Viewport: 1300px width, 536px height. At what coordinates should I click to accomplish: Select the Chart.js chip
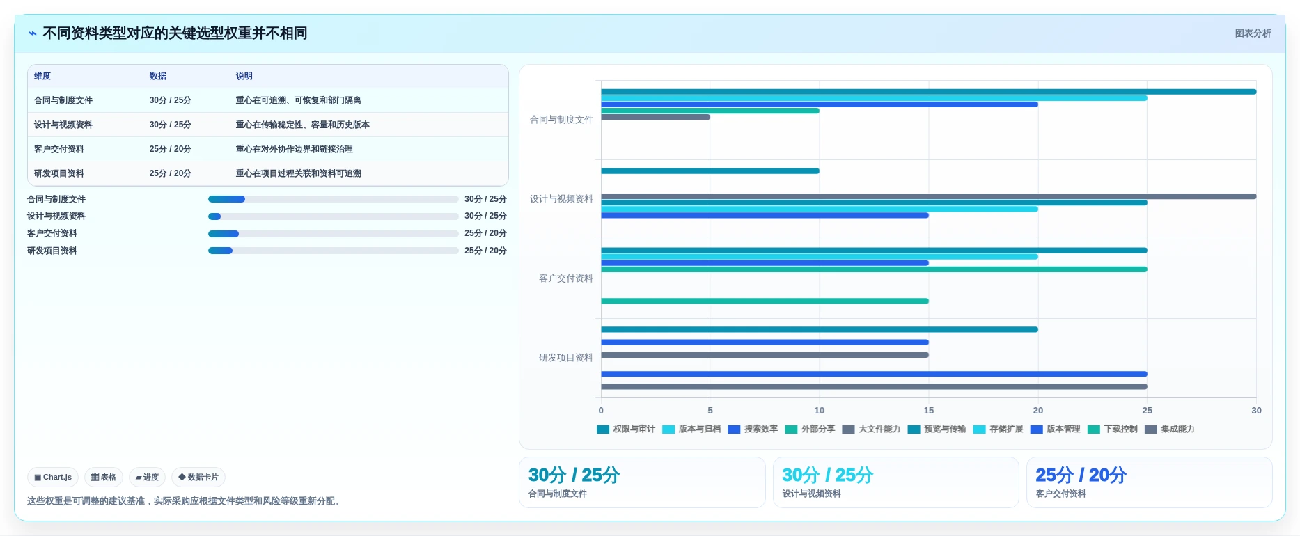(53, 477)
